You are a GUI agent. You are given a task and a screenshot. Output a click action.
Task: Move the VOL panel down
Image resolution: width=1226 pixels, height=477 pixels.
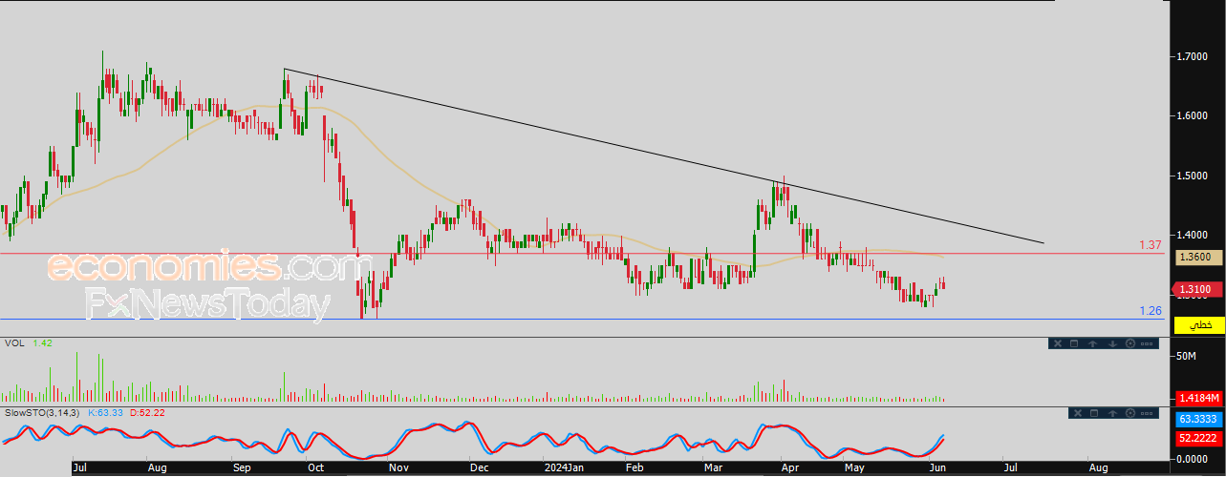click(x=1112, y=343)
